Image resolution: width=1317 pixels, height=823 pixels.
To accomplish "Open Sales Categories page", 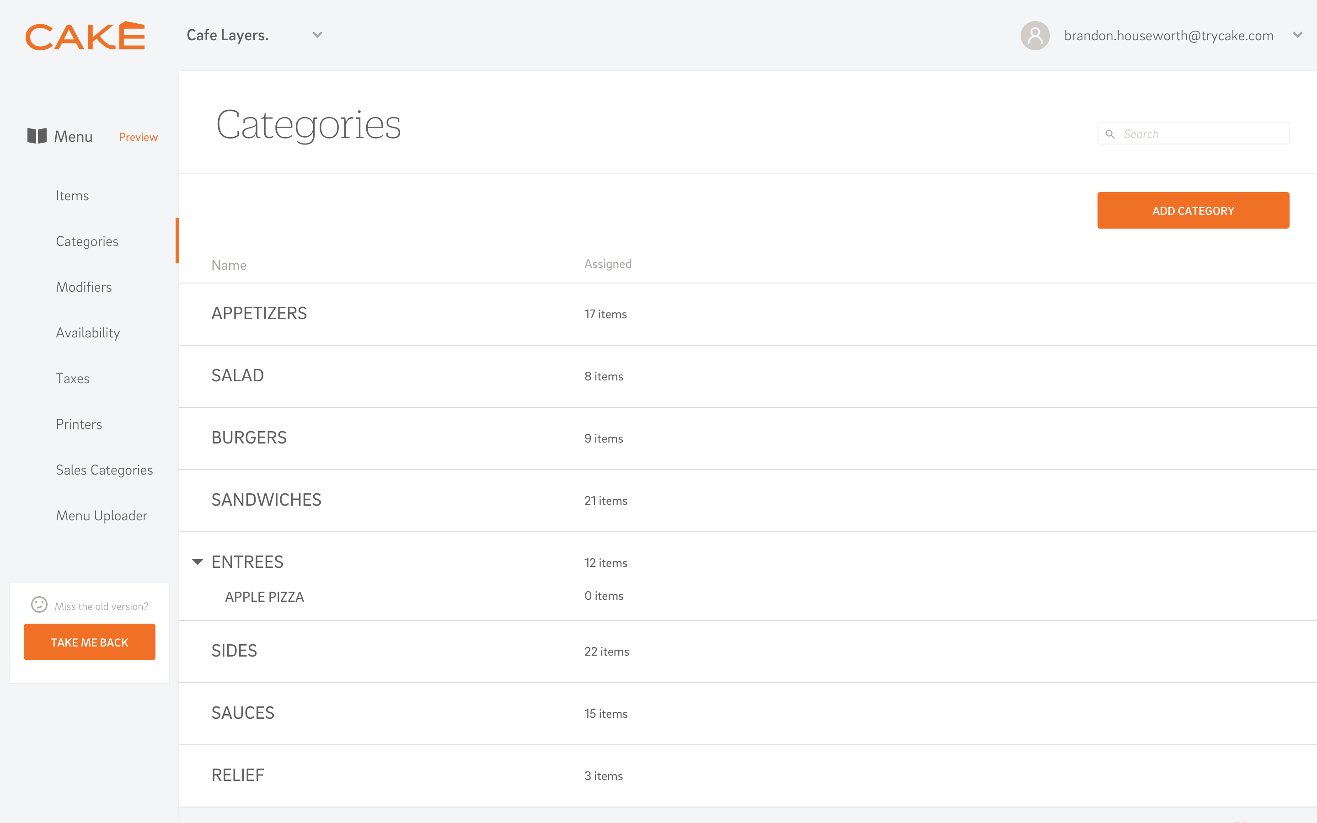I will tap(104, 470).
